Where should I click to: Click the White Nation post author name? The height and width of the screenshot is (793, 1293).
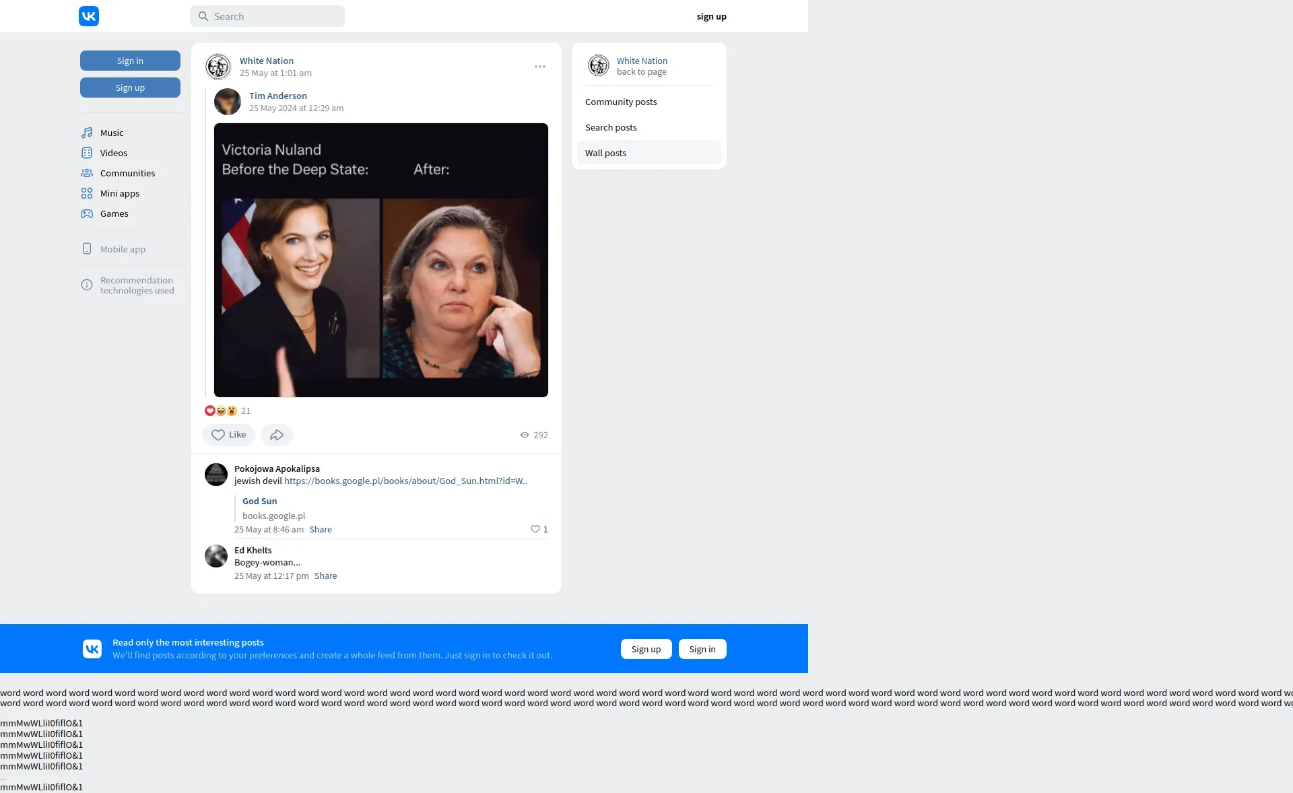(267, 61)
